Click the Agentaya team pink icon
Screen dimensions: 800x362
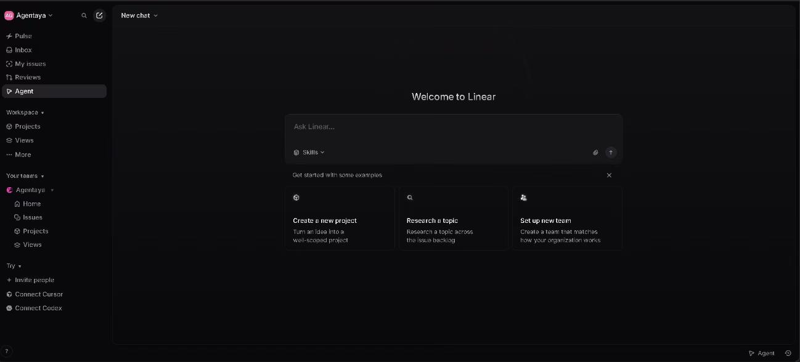[9, 190]
